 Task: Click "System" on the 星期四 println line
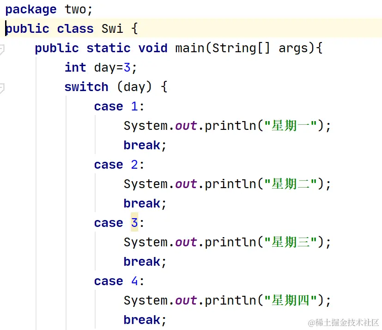point(146,301)
